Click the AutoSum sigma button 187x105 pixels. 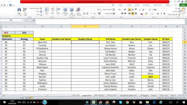point(41,8)
